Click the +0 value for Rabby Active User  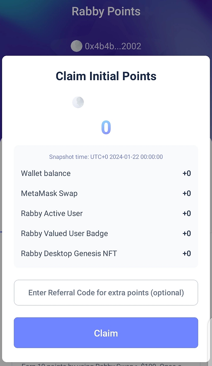tap(187, 213)
